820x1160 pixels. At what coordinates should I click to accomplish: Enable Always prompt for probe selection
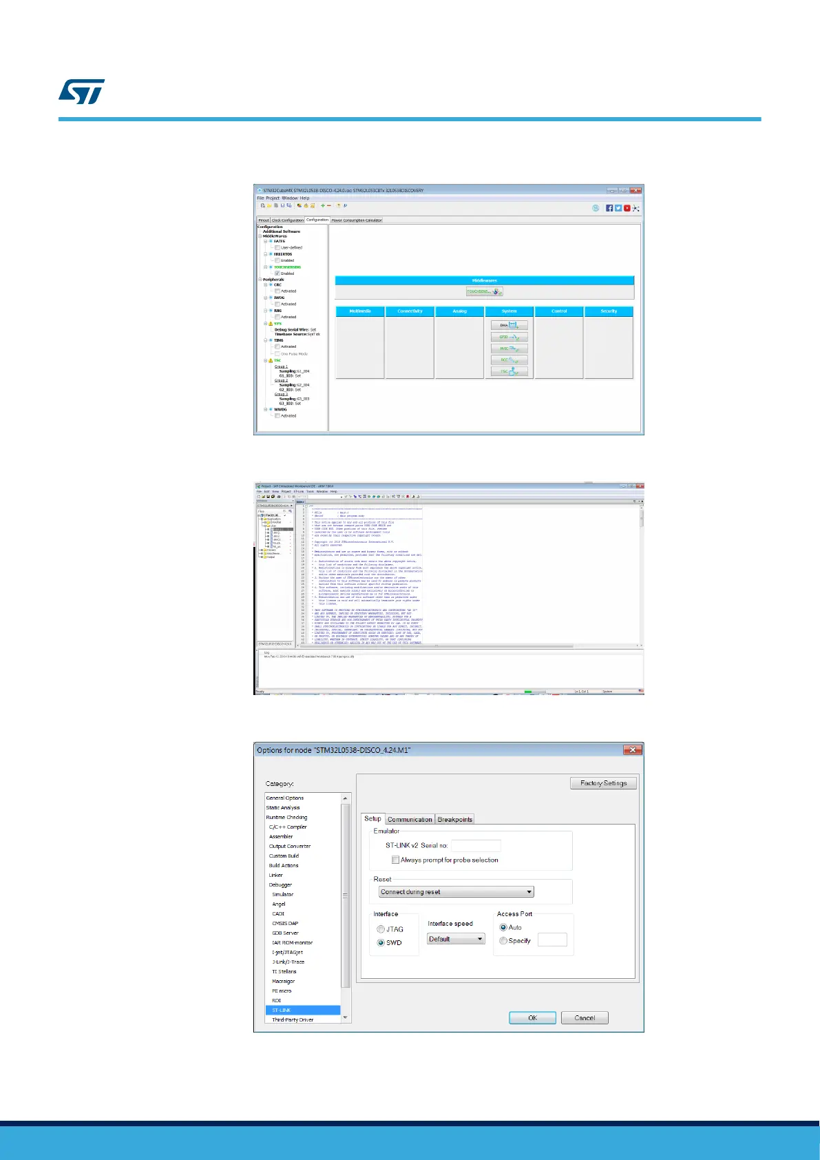[396, 860]
